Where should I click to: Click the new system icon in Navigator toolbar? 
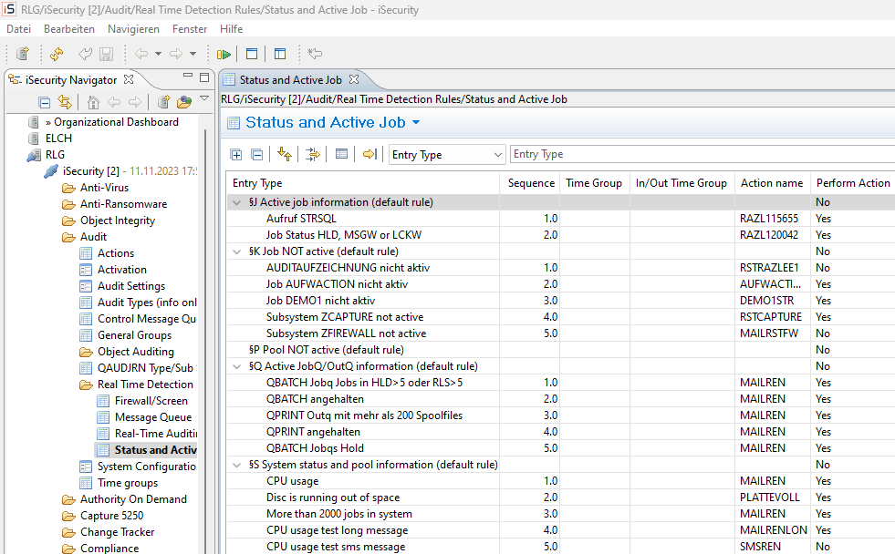[x=164, y=103]
